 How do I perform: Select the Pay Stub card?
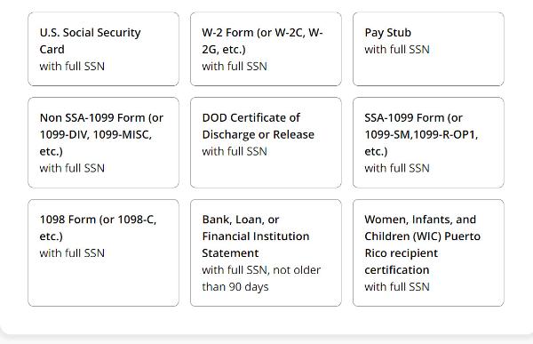pos(428,49)
